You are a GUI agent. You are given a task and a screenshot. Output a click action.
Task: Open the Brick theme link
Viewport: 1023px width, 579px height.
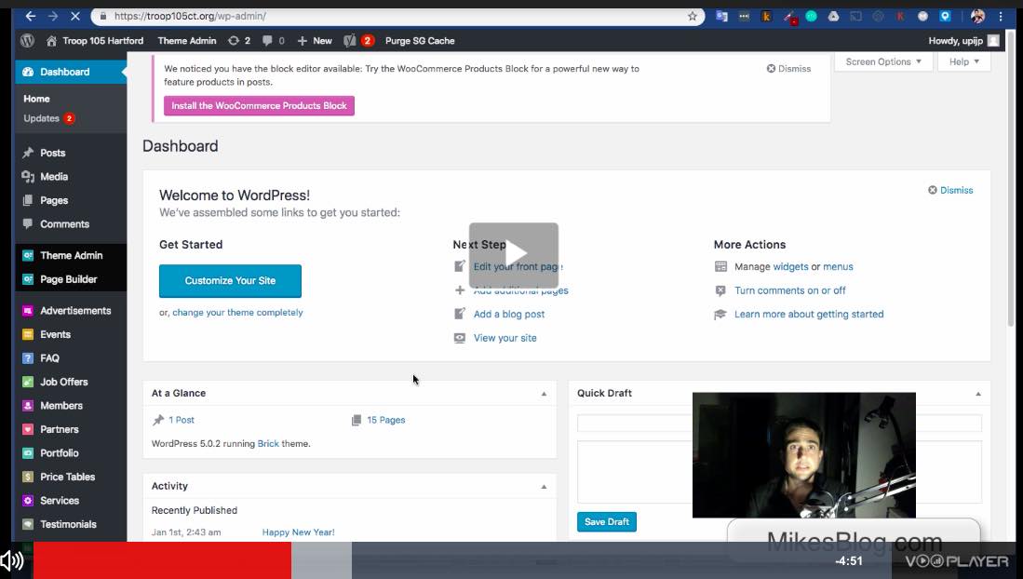(x=268, y=443)
